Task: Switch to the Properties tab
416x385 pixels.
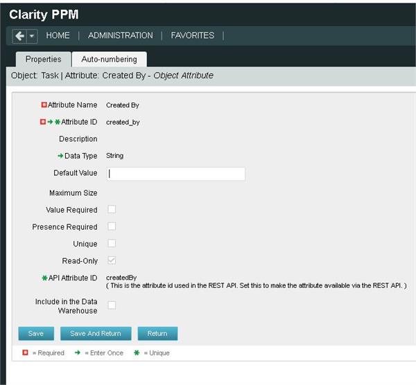Action: coord(44,59)
